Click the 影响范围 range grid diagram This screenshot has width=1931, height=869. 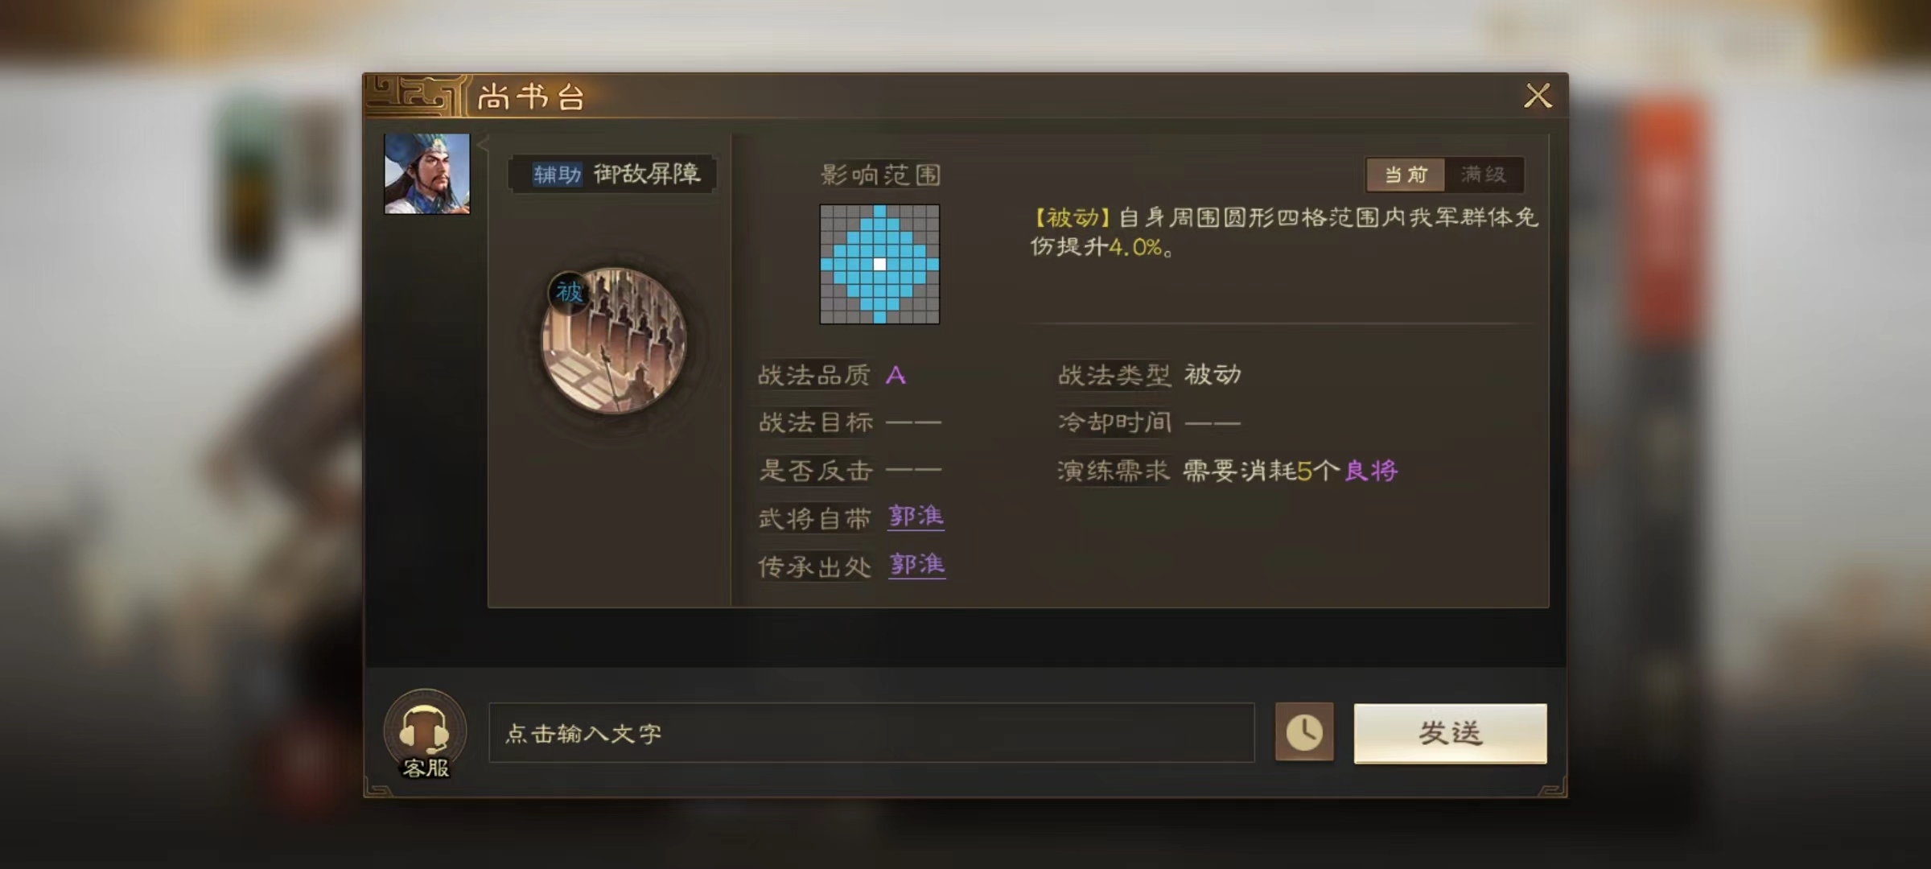(879, 264)
